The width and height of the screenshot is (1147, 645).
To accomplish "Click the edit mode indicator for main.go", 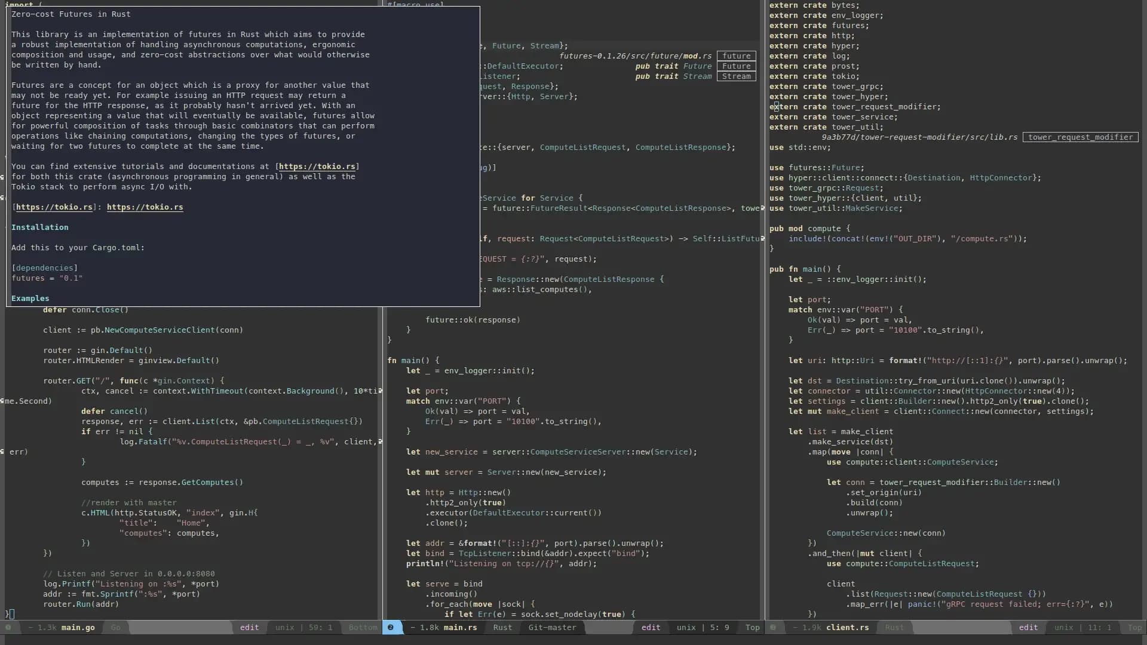I will tap(249, 628).
